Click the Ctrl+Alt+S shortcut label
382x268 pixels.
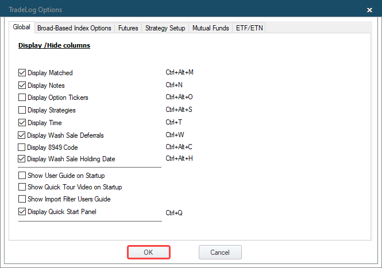179,110
